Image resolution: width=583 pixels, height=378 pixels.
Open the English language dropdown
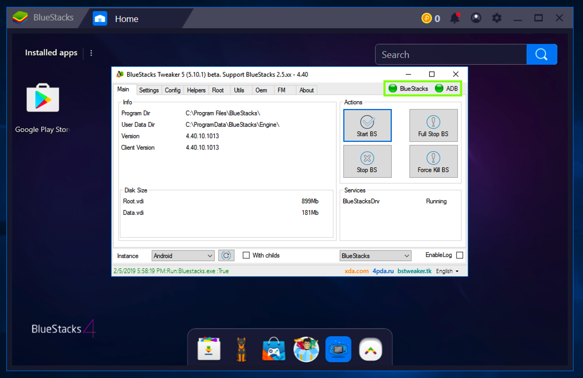point(447,271)
